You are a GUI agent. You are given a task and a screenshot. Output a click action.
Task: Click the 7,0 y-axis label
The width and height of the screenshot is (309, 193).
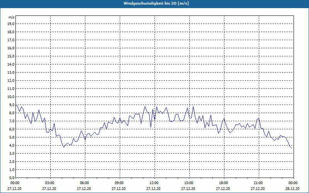click(x=12, y=121)
